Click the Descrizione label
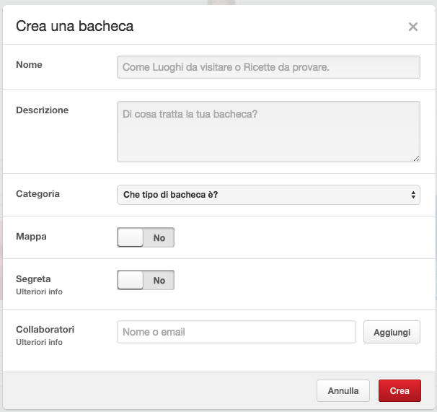The width and height of the screenshot is (437, 412). click(x=42, y=110)
